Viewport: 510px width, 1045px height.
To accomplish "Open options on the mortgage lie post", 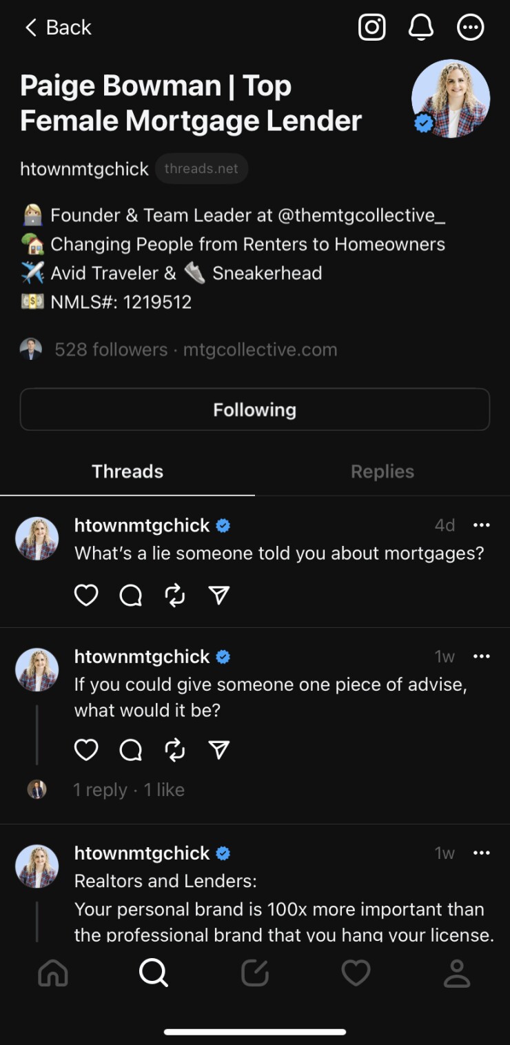I will tap(482, 525).
